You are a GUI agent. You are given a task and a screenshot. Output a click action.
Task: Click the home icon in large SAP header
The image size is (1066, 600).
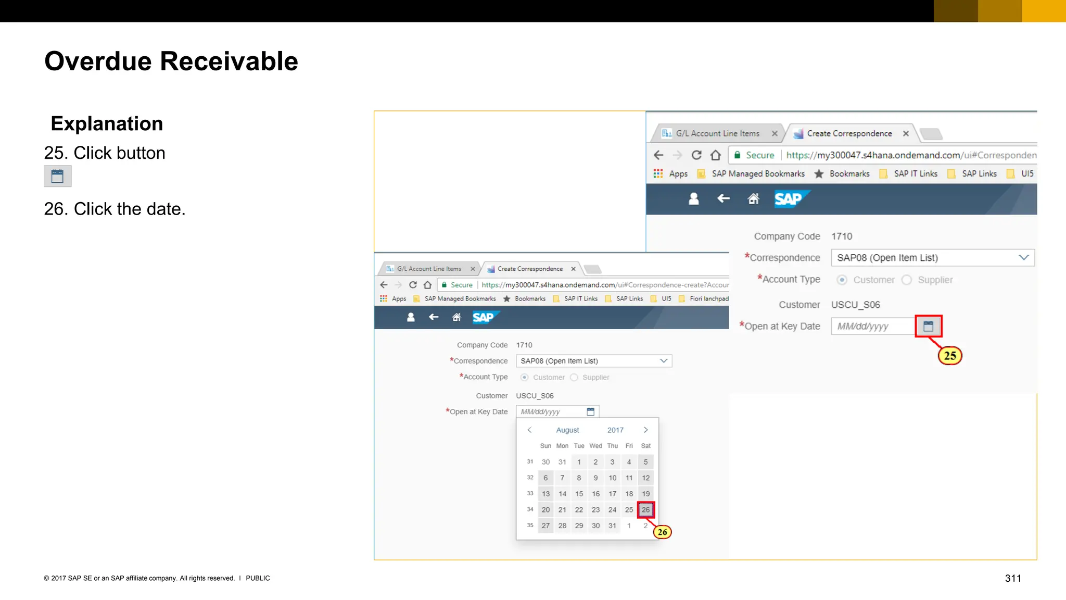click(753, 198)
